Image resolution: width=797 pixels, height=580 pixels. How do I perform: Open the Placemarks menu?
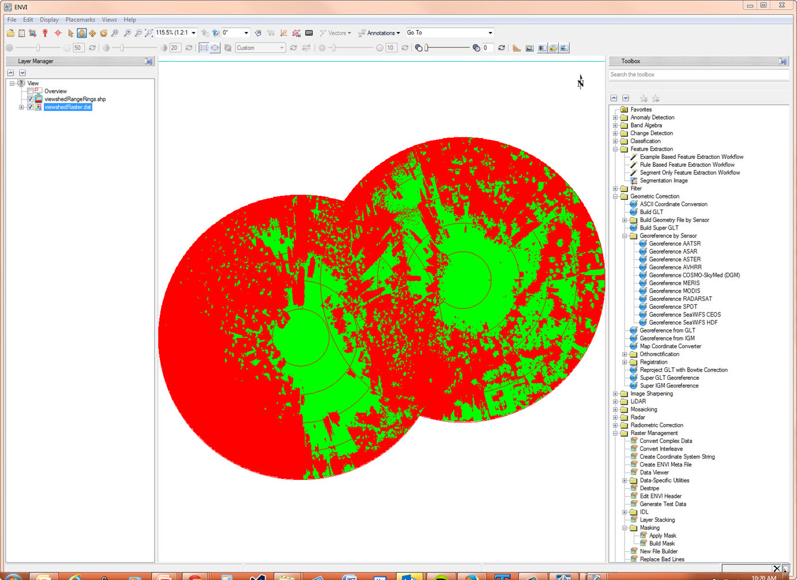coord(80,20)
